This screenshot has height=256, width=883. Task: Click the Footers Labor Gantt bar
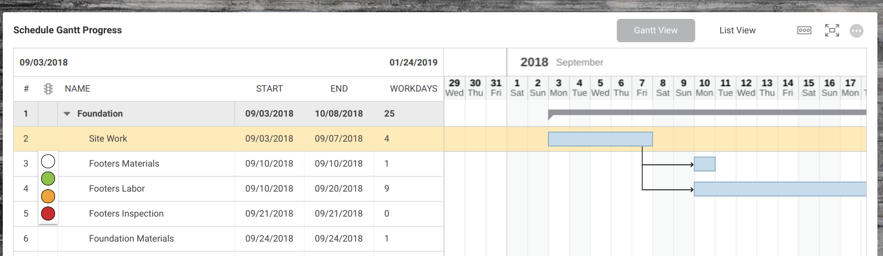click(x=780, y=189)
